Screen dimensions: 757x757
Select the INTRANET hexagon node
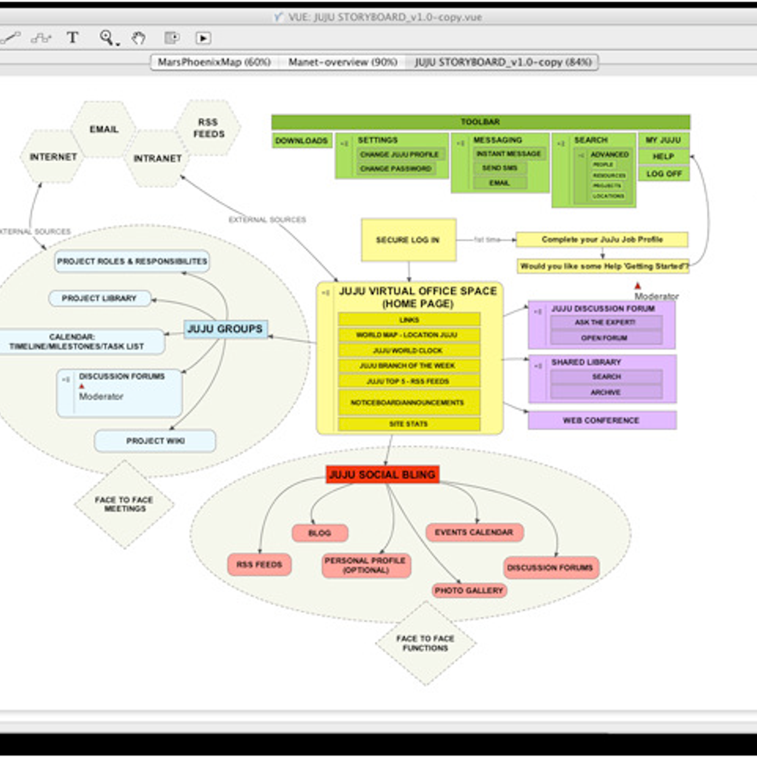[x=157, y=158]
